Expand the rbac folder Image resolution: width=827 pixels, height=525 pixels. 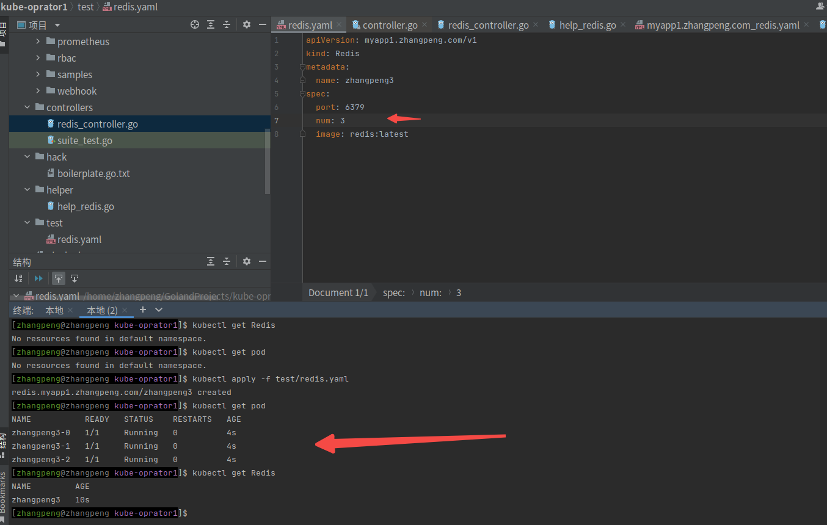click(38, 58)
